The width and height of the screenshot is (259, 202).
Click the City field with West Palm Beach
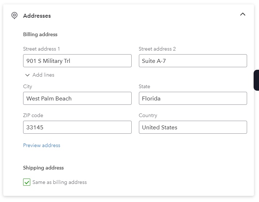click(77, 98)
